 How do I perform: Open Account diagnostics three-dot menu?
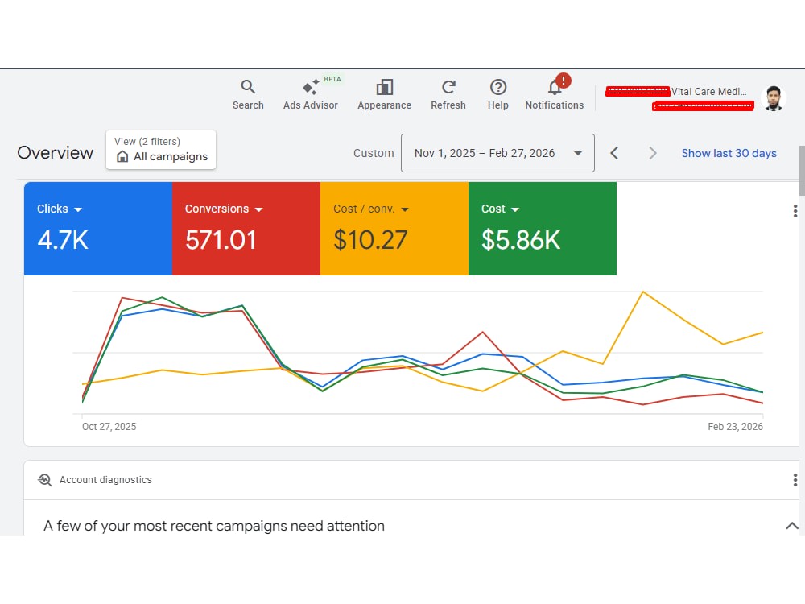coord(795,480)
